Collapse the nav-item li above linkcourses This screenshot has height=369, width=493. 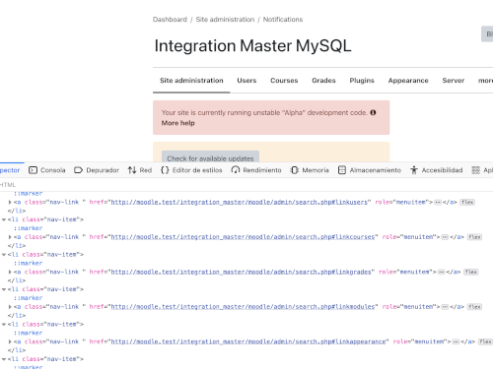pyautogui.click(x=4, y=219)
